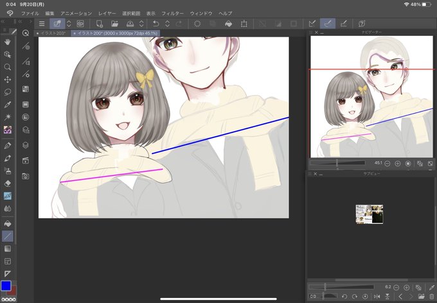Flip sub view image vertically
This screenshot has width=437, height=303.
pyautogui.click(x=388, y=297)
